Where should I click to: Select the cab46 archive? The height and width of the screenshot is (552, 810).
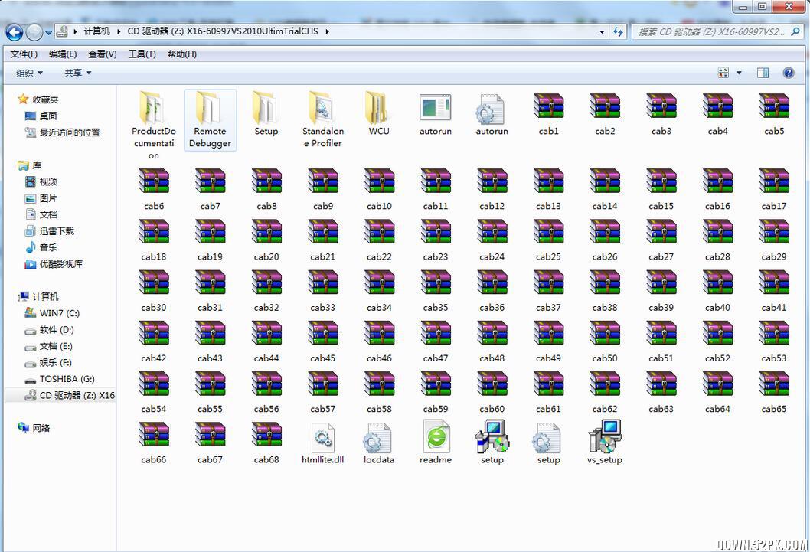(x=379, y=341)
